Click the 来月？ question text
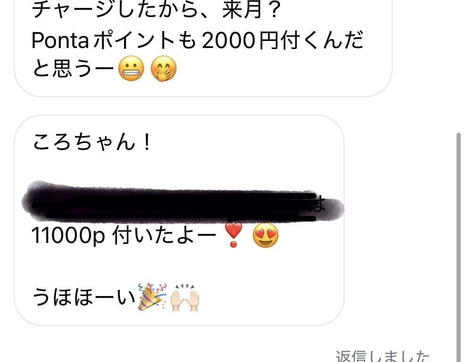The width and height of the screenshot is (465, 362). (251, 10)
